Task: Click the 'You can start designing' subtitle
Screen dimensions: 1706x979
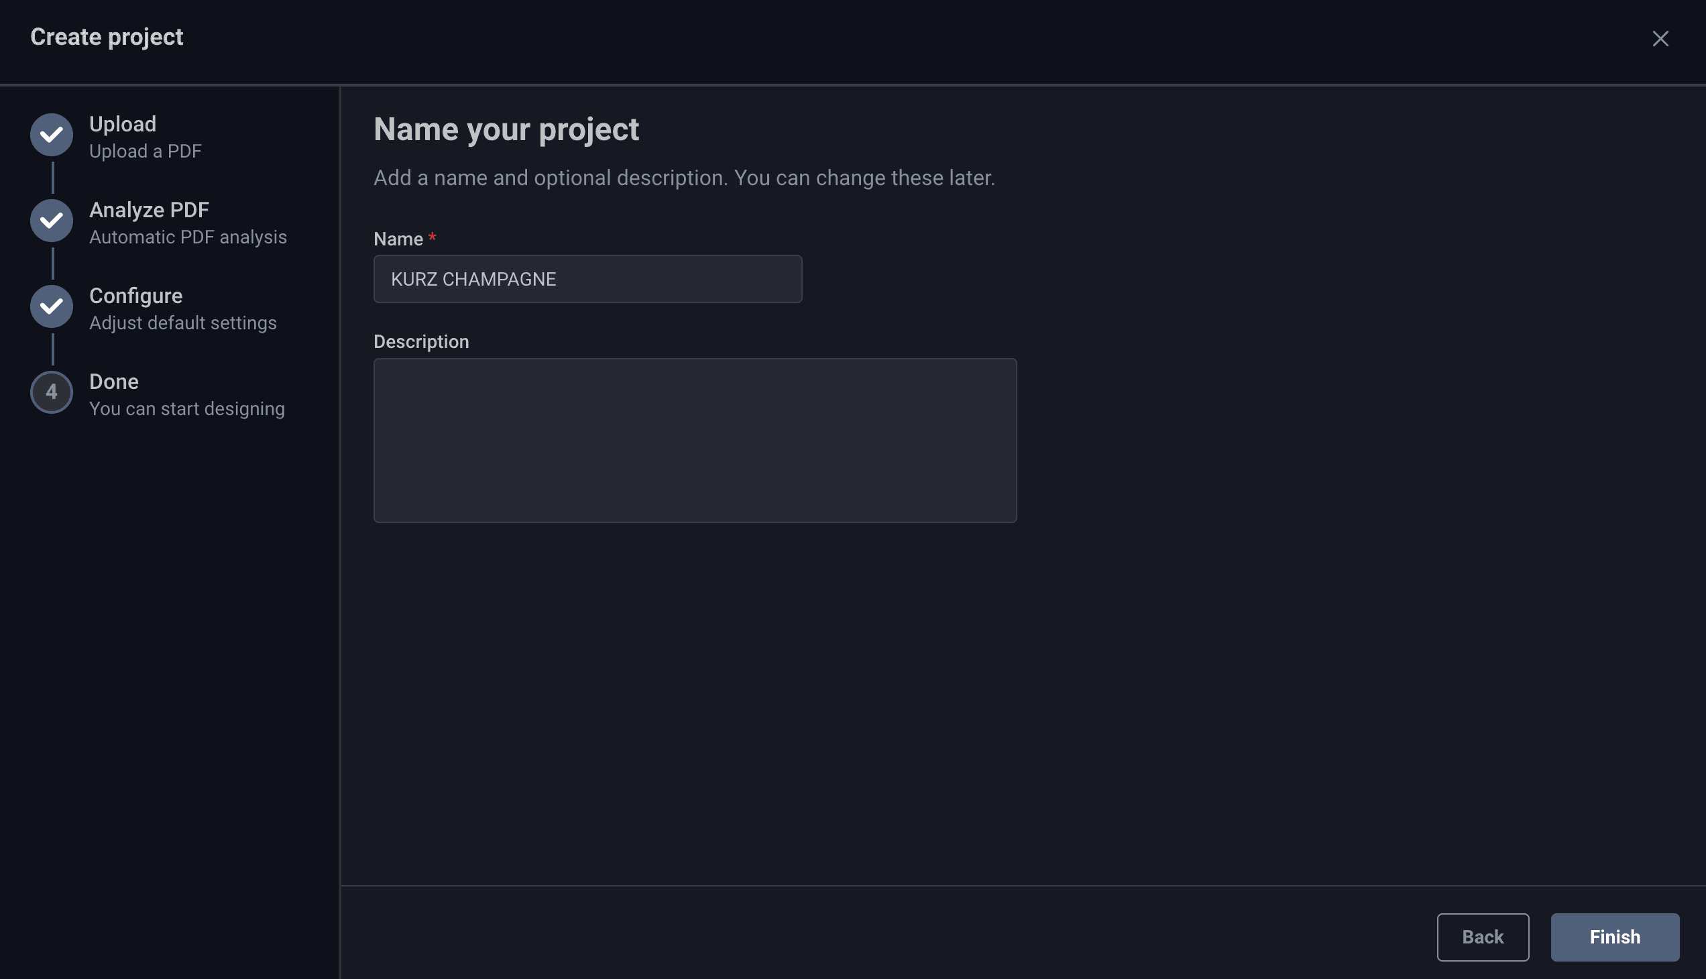Action: point(187,409)
